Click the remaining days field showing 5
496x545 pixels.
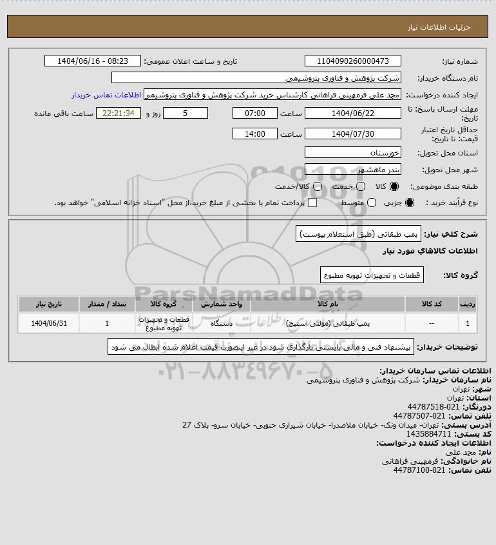click(x=186, y=114)
